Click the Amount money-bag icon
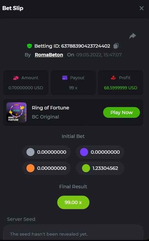Image resolution: width=149 pixels, height=241 pixels. coord(16,78)
